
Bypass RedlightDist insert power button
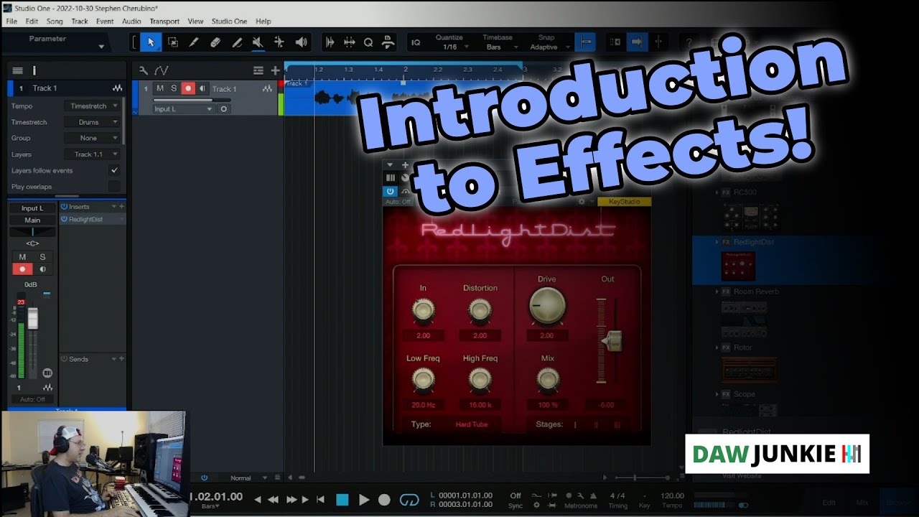tap(64, 219)
